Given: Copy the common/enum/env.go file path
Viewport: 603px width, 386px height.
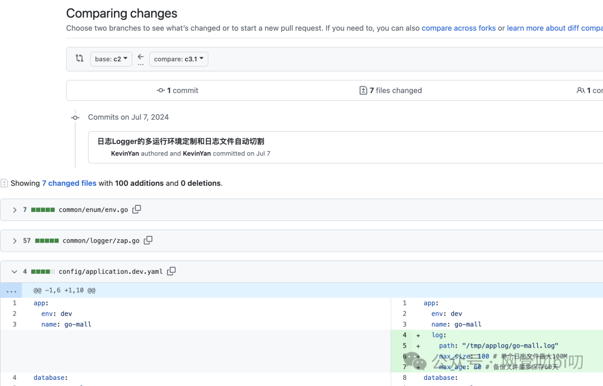Looking at the screenshot, I should pyautogui.click(x=137, y=209).
